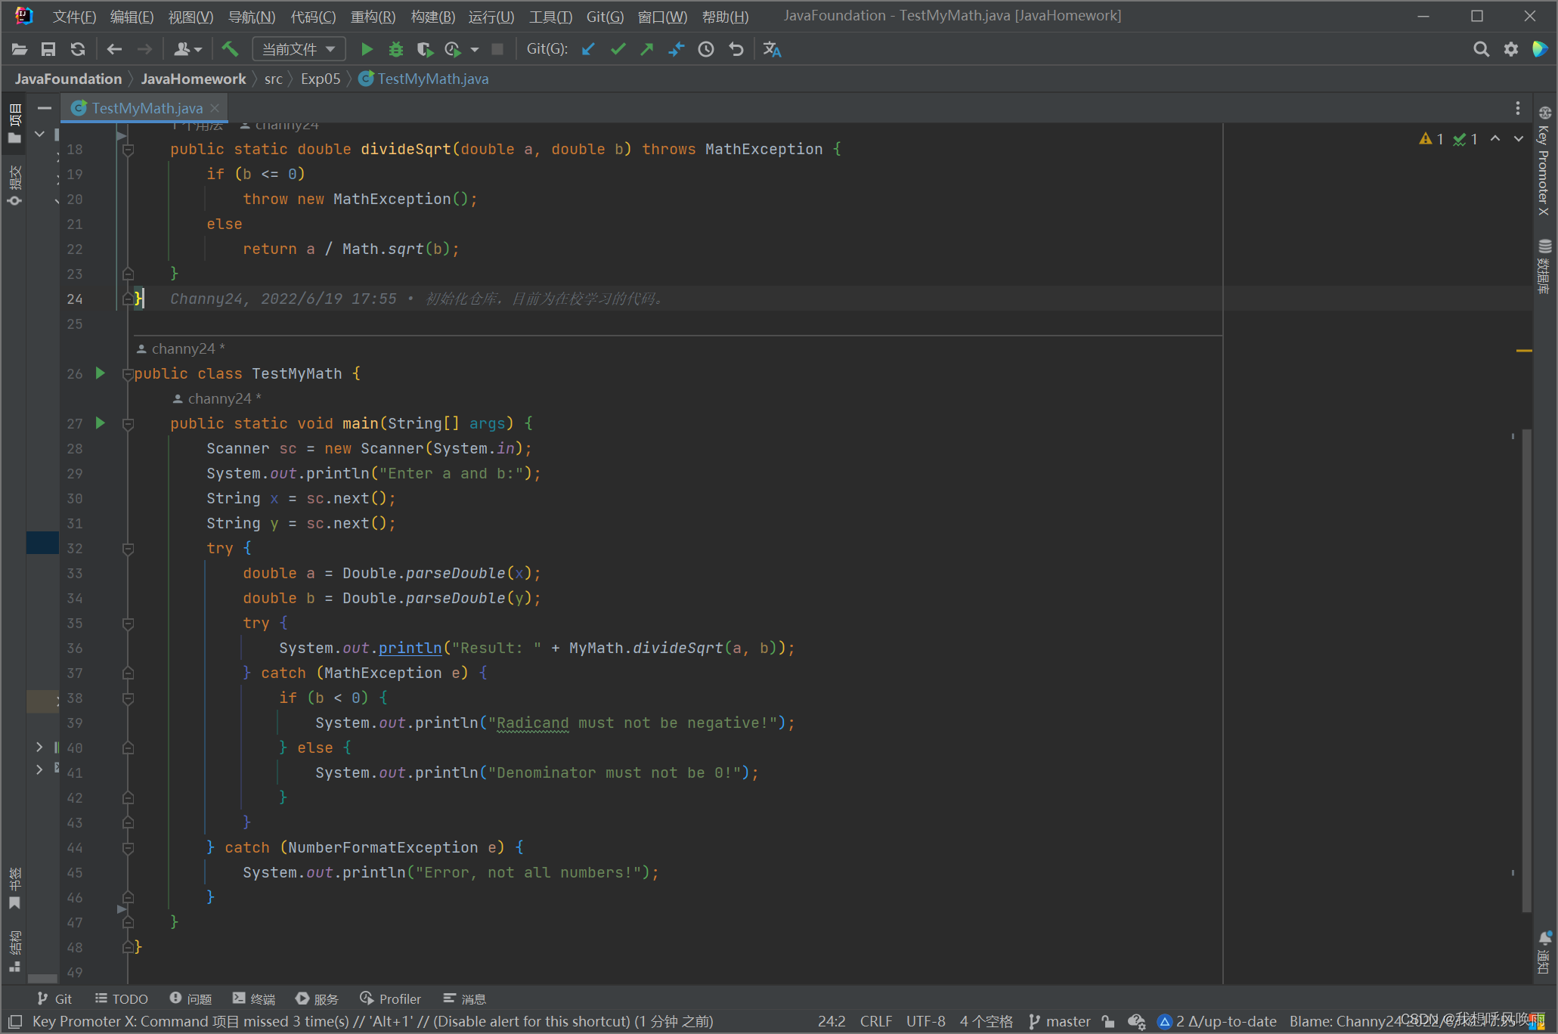Rollback changes with undo arrow icon

736,49
